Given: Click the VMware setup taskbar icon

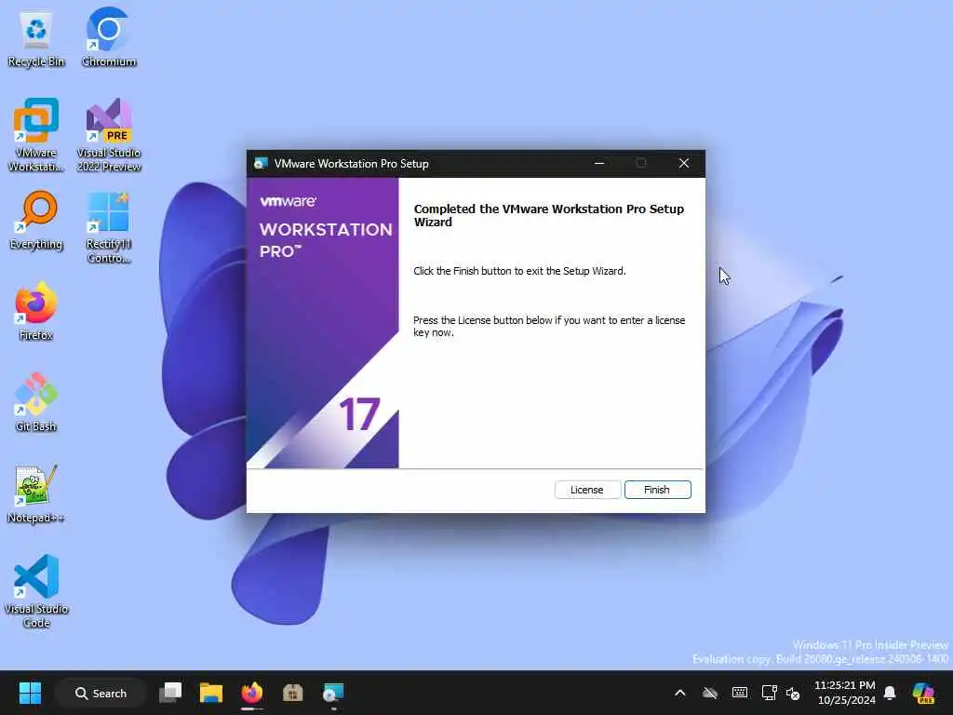Looking at the screenshot, I should coord(333,693).
